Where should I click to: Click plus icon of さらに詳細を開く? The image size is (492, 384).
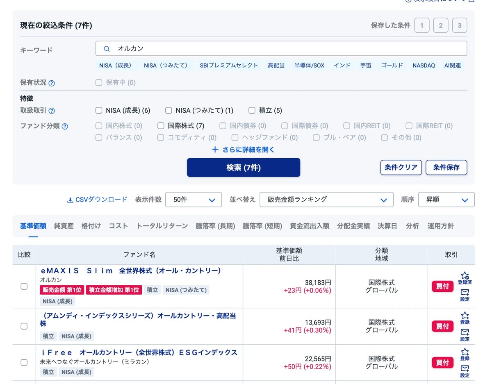[215, 150]
